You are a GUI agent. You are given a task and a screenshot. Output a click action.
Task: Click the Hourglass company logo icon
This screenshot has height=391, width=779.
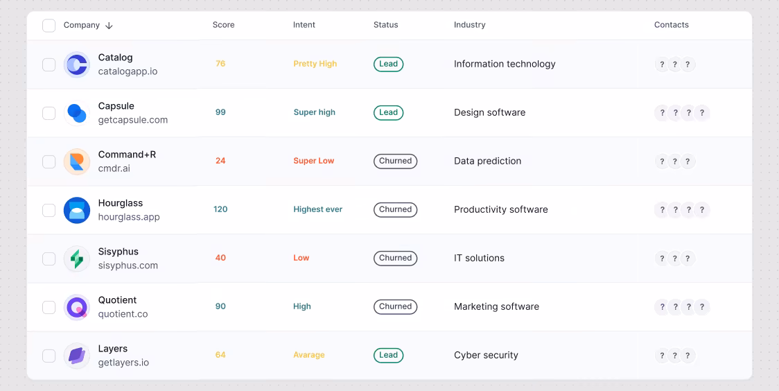77,210
